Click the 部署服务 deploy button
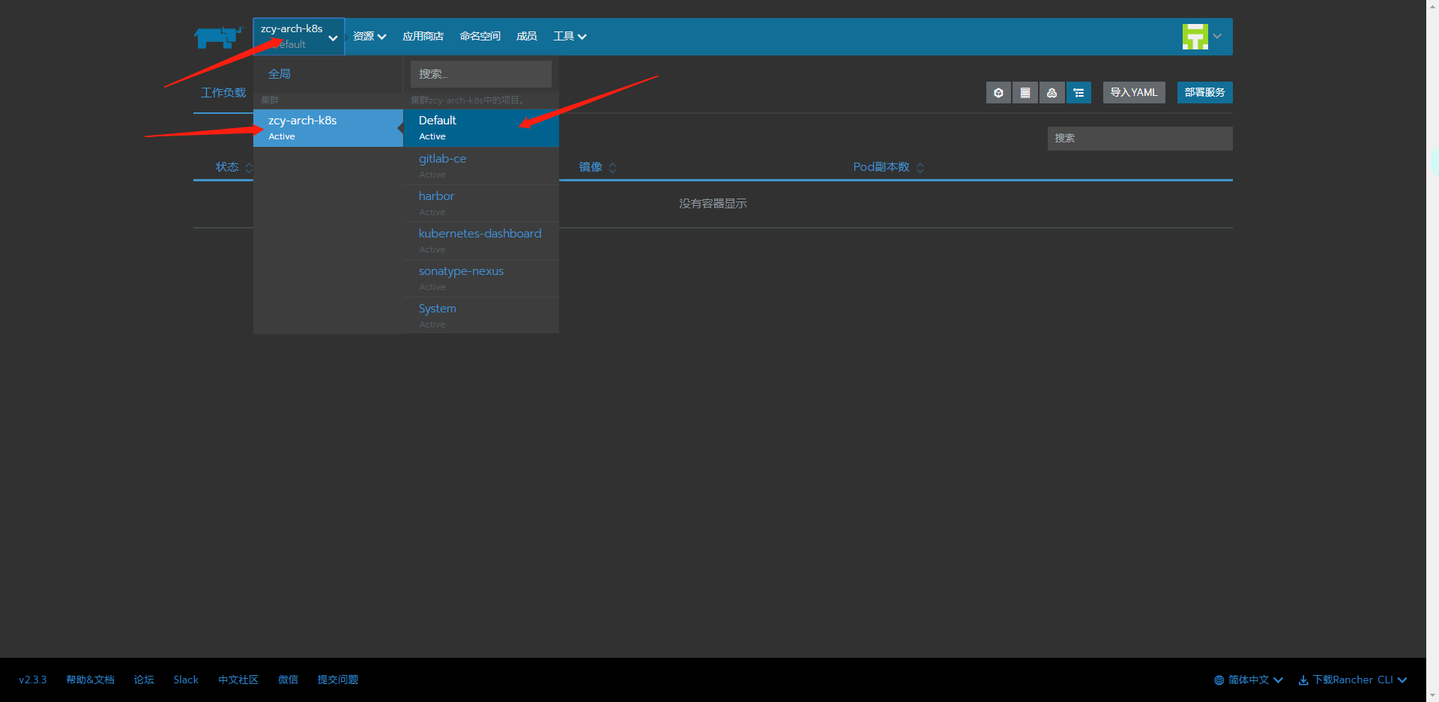The image size is (1439, 702). [1204, 93]
